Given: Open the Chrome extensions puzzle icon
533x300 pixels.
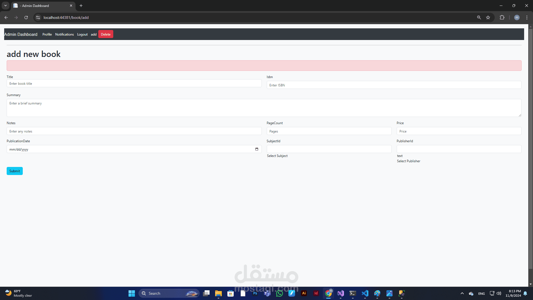Looking at the screenshot, I should point(502,17).
